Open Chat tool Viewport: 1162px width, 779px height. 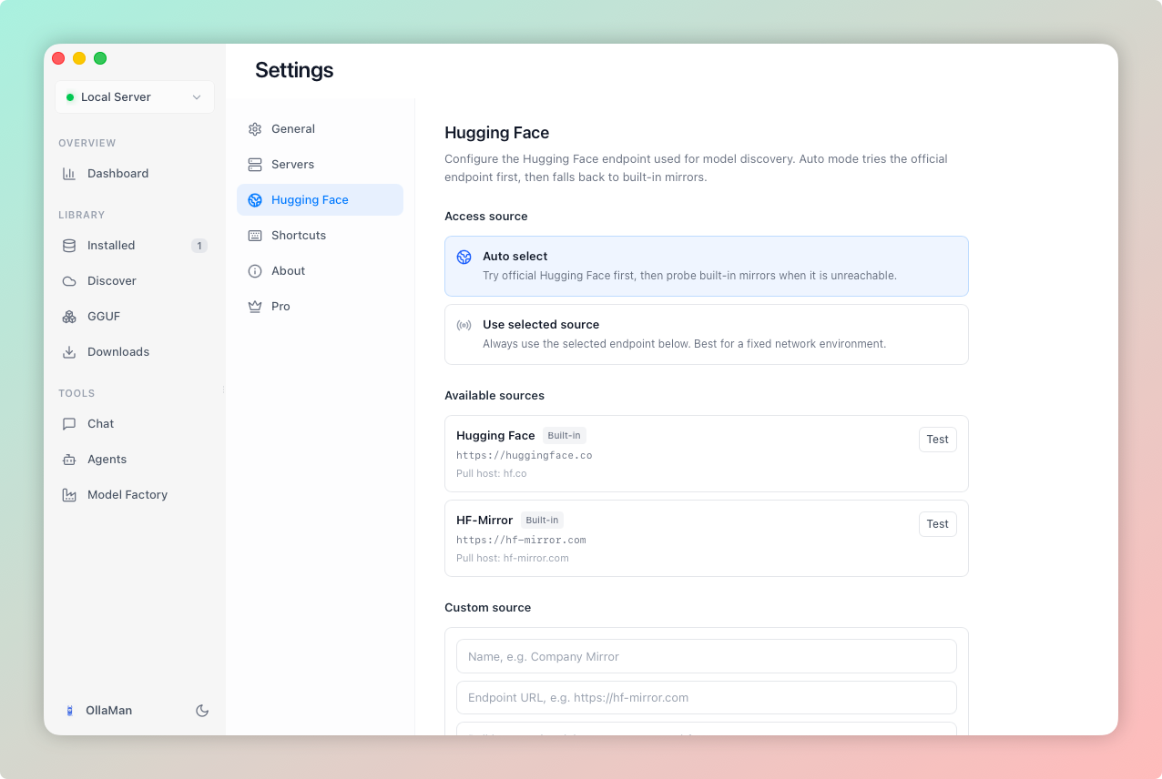(x=135, y=424)
